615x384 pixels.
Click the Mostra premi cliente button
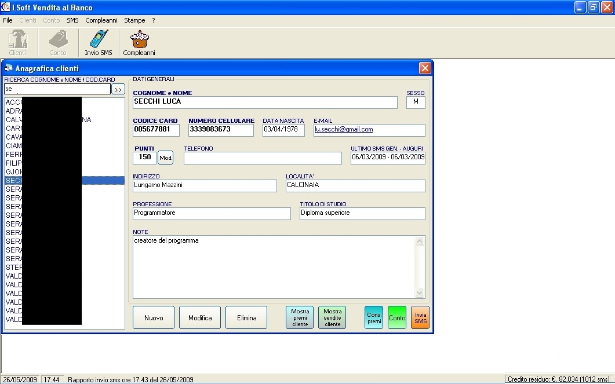click(x=300, y=318)
